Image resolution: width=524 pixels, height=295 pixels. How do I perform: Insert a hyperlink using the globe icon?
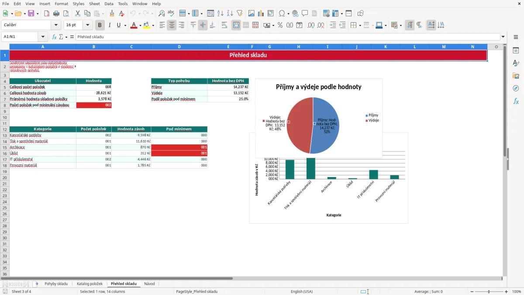click(x=295, y=14)
